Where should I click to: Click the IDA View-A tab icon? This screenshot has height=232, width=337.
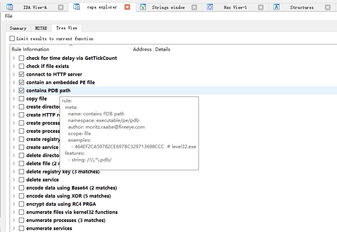(10, 7)
